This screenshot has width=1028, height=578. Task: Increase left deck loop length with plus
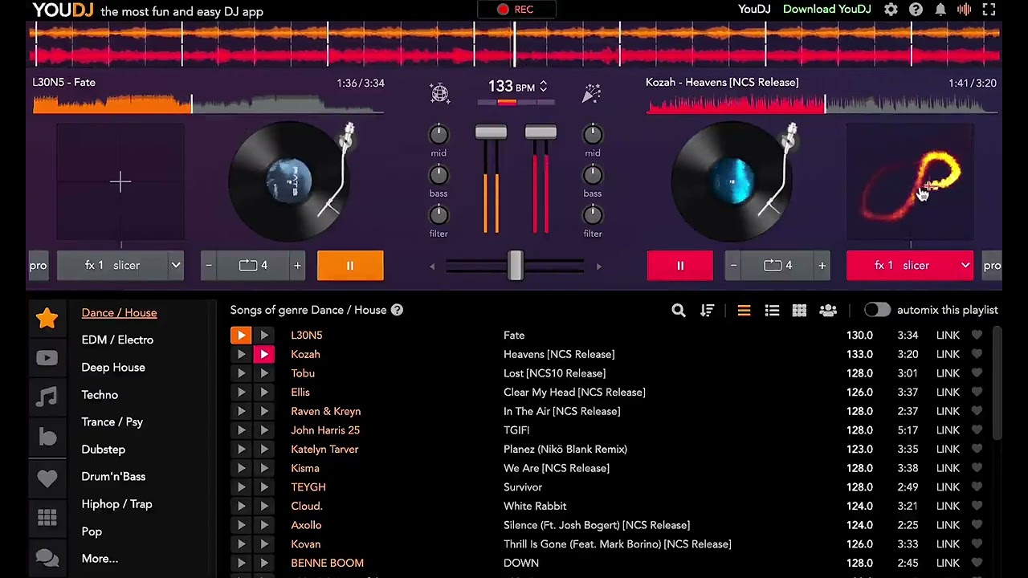coord(297,266)
